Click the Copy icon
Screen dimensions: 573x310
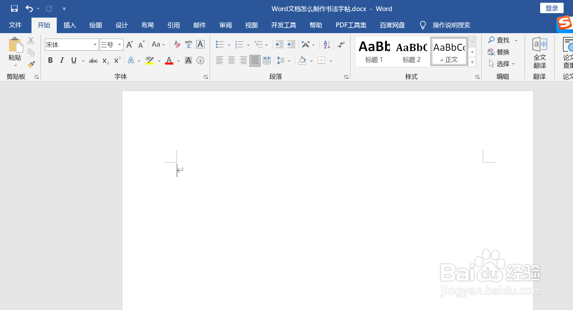[x=31, y=52]
